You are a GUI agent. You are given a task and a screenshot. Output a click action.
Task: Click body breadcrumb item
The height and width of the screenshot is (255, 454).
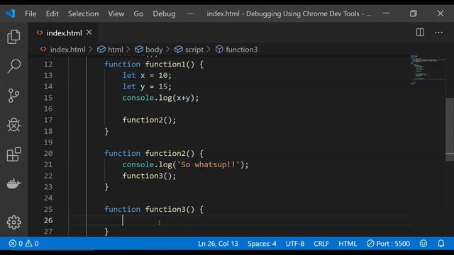click(x=154, y=50)
